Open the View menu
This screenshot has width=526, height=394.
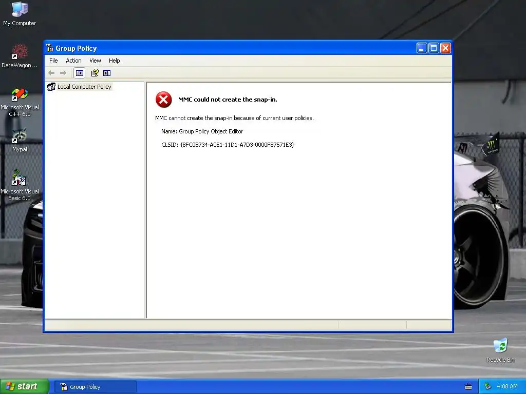(x=95, y=61)
